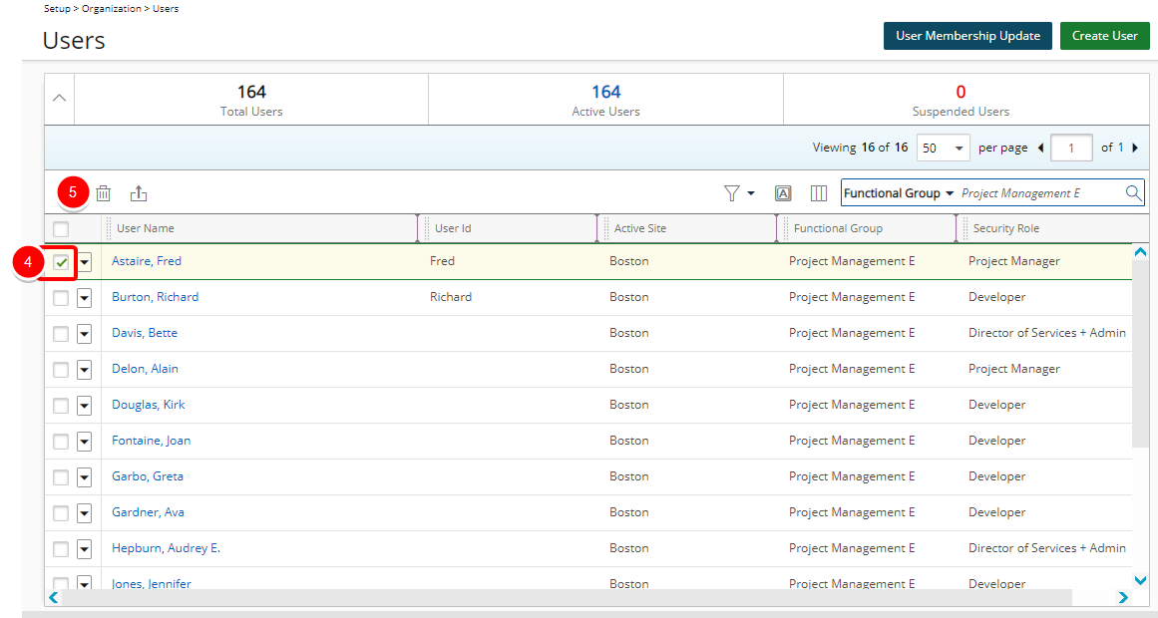Show the 164 Active Users tile
1158x618 pixels.
click(x=605, y=100)
